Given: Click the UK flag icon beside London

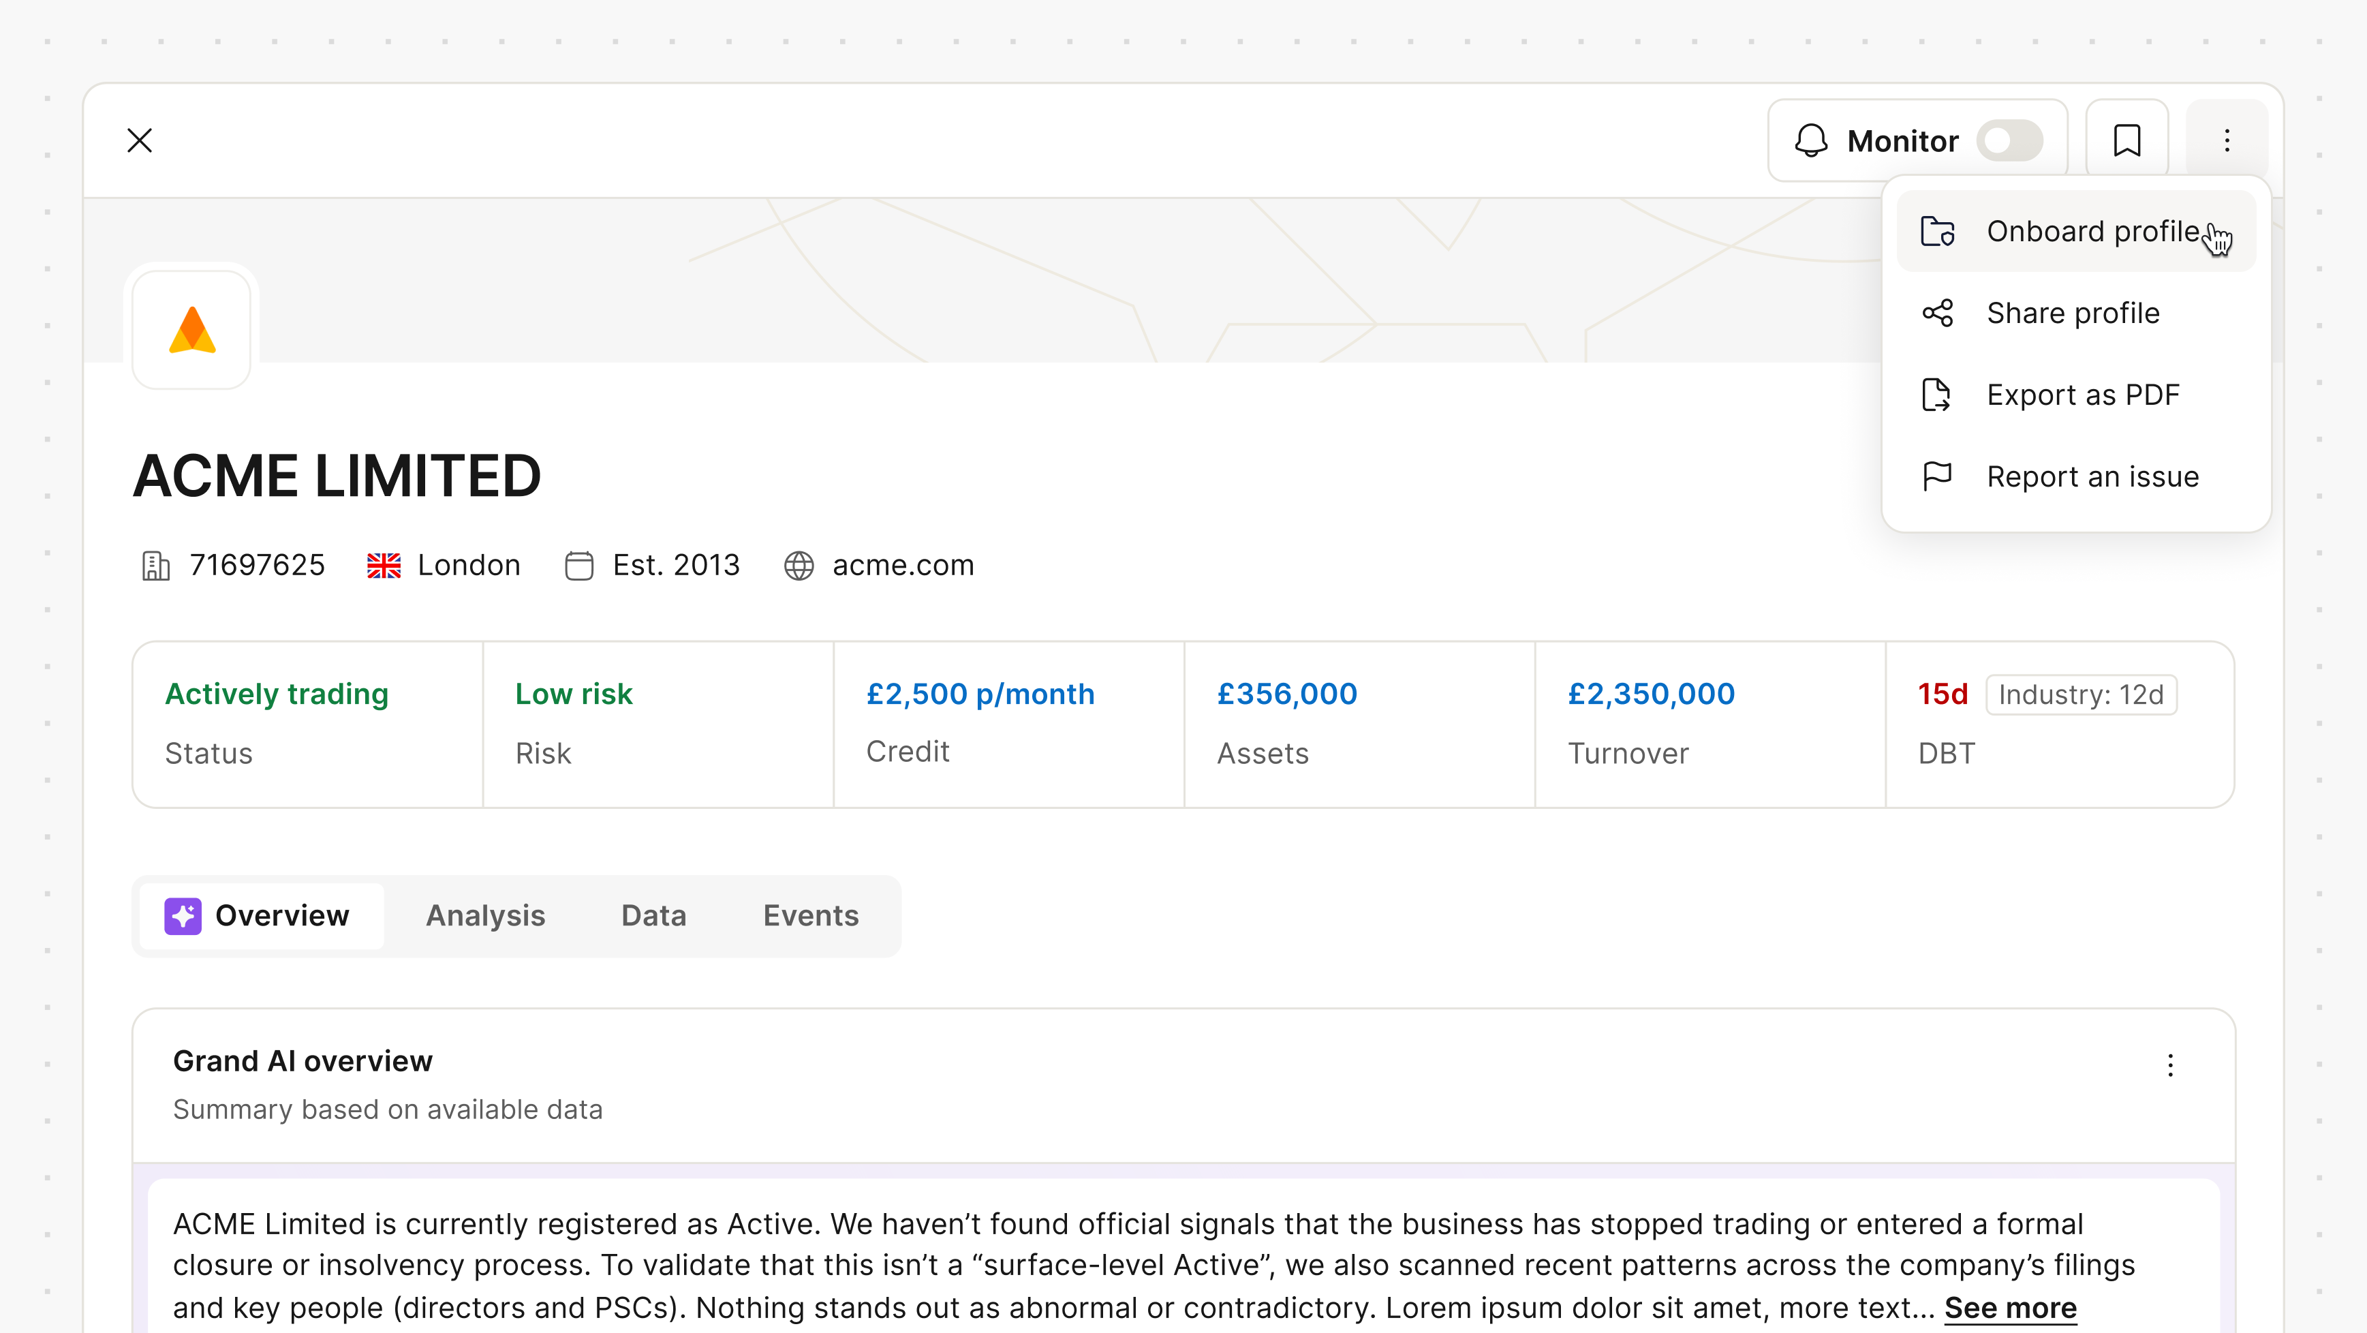Looking at the screenshot, I should 384,566.
